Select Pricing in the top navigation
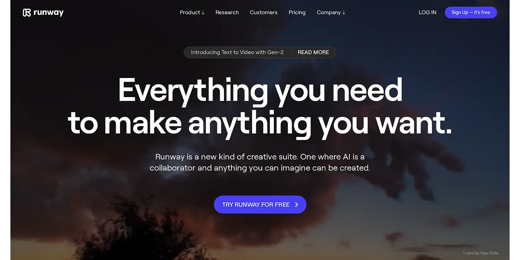This screenshot has height=260, width=520. point(297,13)
